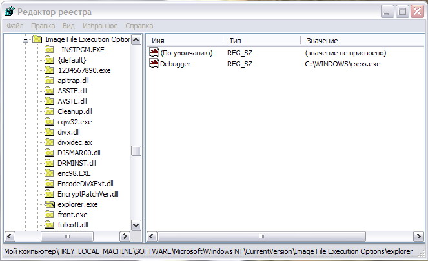Viewport: 428px width, 261px height.
Task: Sort values by the Тип column header
Action: (261, 41)
